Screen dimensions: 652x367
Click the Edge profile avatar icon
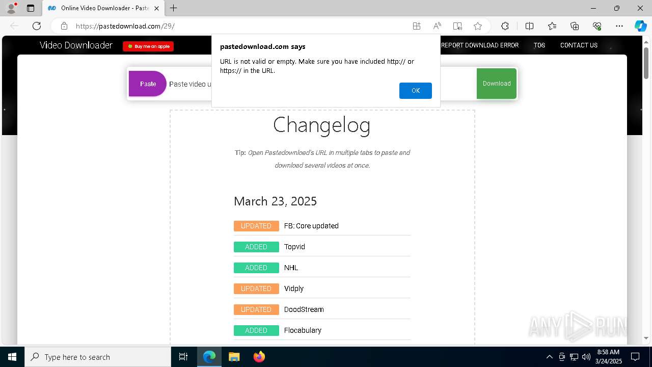coord(11,8)
